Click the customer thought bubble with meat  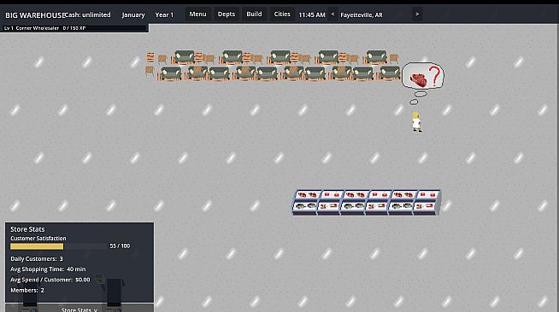tap(423, 76)
